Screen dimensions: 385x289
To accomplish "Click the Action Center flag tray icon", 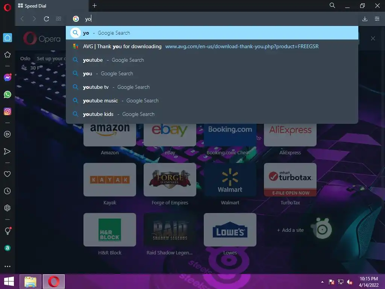I will [332, 282].
